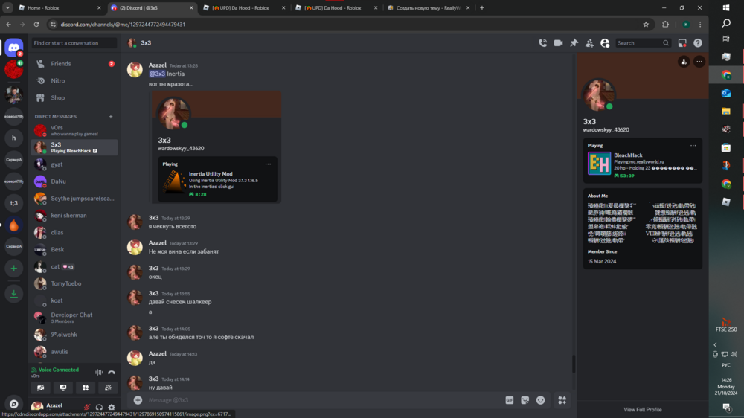
Task: Open Windows Start menu
Action: [x=726, y=7]
